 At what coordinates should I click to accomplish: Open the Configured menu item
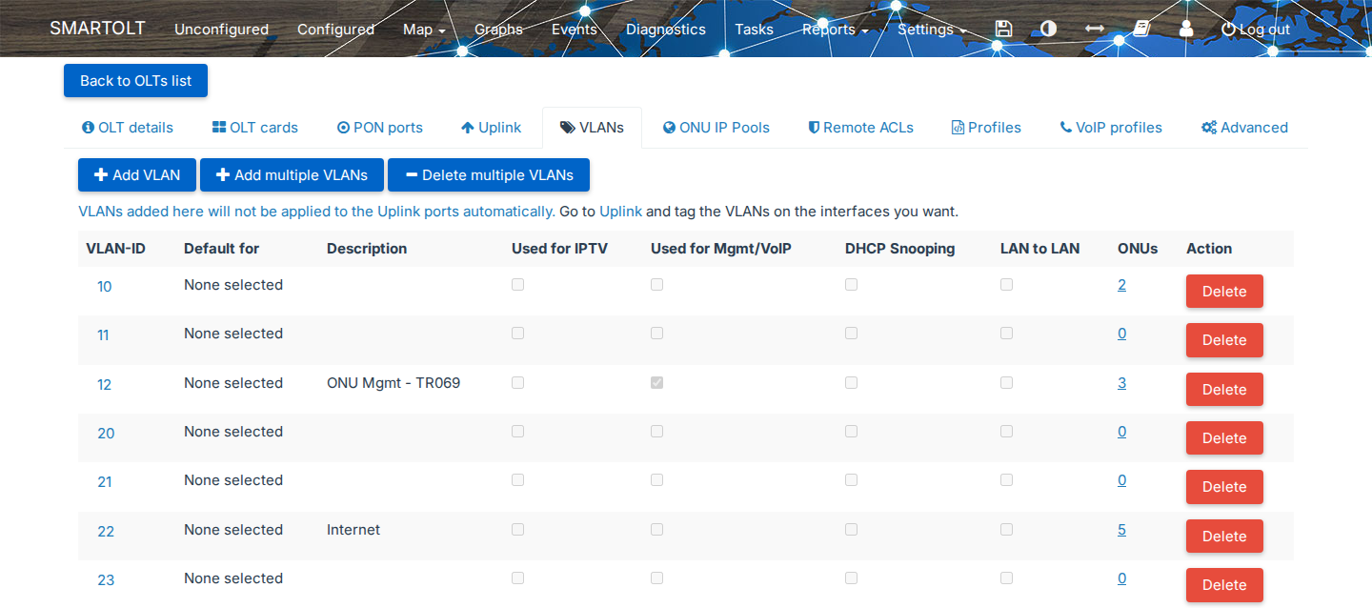pos(335,29)
